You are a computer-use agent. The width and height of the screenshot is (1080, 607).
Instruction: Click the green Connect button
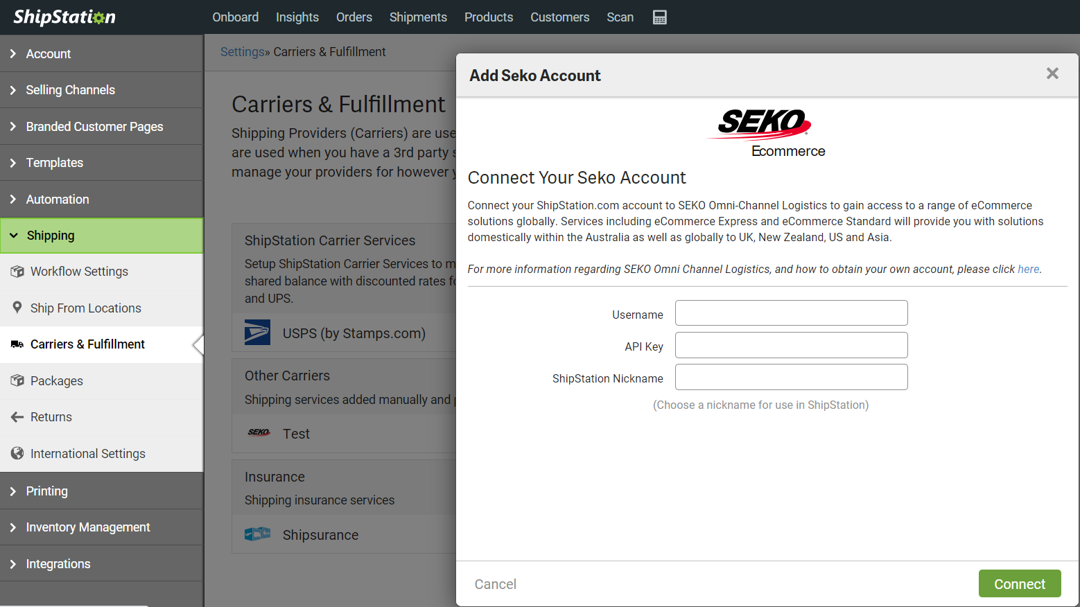click(1020, 583)
